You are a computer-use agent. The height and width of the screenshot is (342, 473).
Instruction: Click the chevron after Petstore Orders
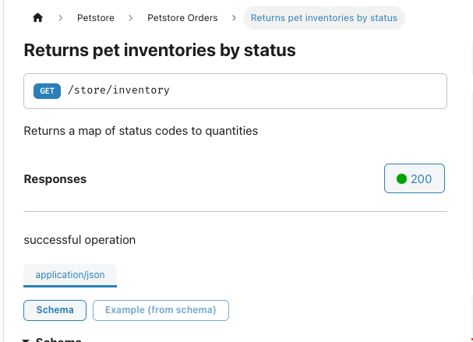click(234, 18)
